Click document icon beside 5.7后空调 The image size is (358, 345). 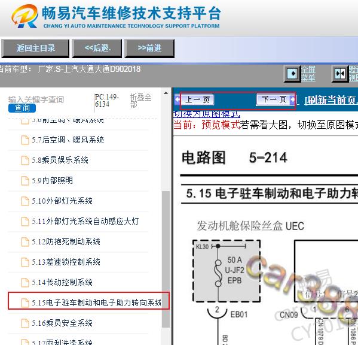point(25,140)
